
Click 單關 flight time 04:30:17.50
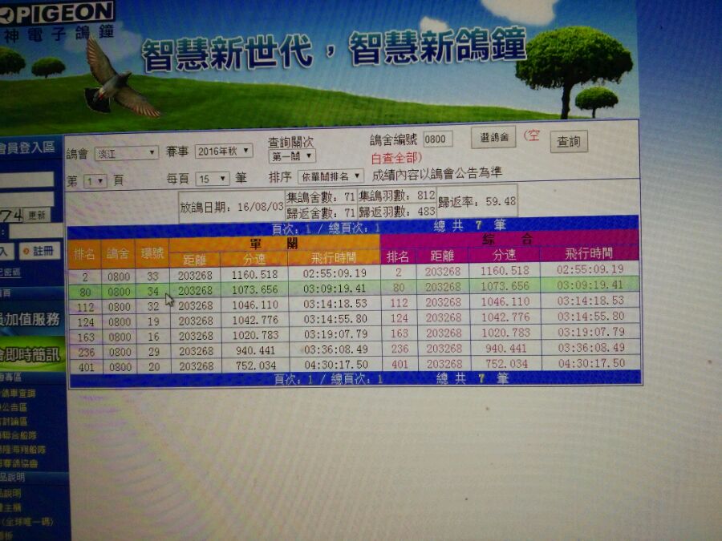coord(336,365)
